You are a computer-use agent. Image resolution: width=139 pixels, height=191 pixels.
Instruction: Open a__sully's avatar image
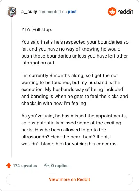click(x=12, y=12)
